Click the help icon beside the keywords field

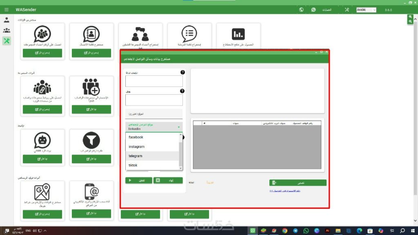point(182,72)
